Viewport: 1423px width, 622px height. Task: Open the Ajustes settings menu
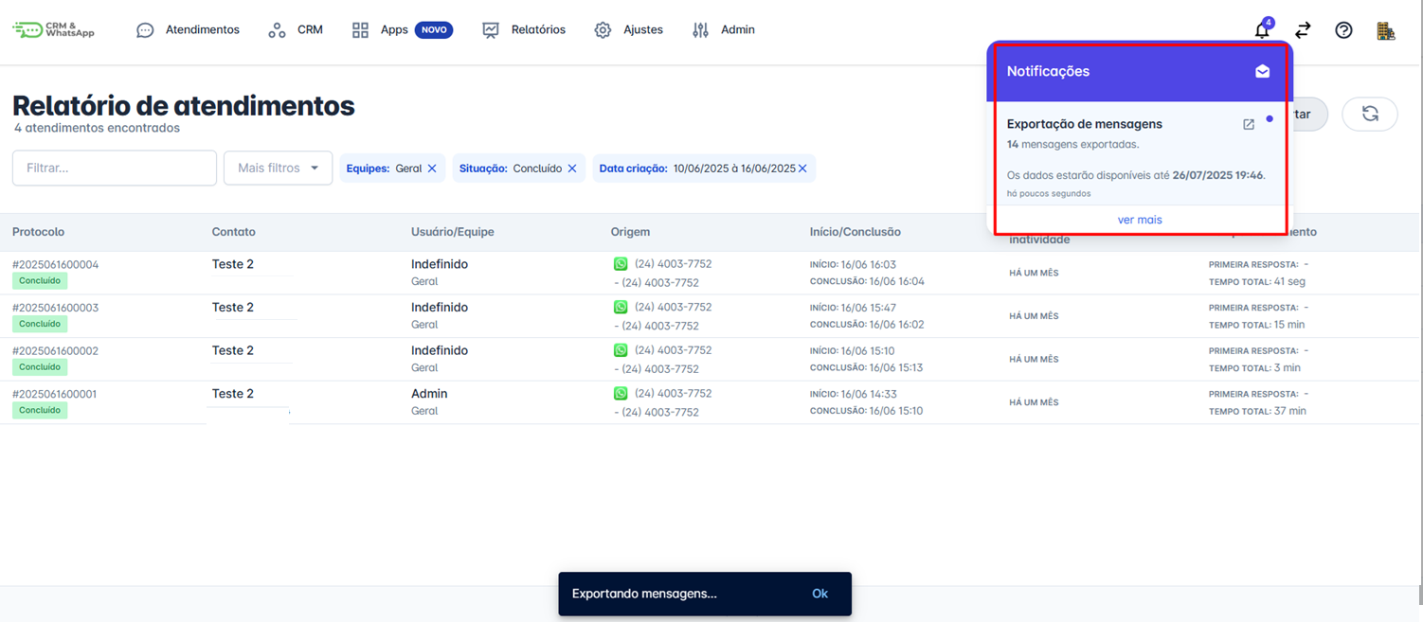tap(629, 30)
